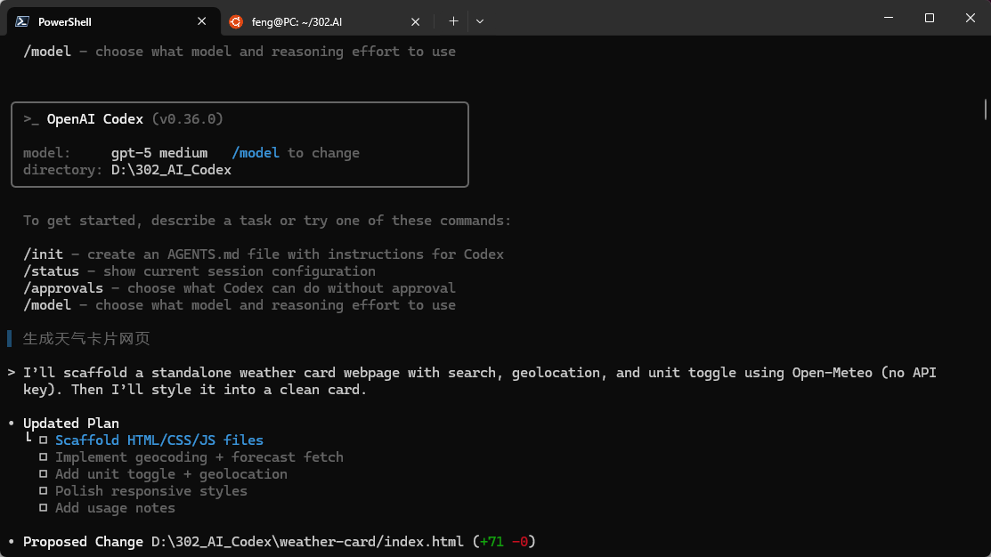Image resolution: width=991 pixels, height=557 pixels.
Task: Open the new-tab profiles dropdown arrow
Action: coord(480,21)
